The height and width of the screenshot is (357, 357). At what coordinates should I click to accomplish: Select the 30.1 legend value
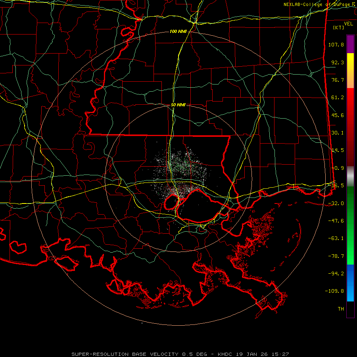tap(338, 133)
